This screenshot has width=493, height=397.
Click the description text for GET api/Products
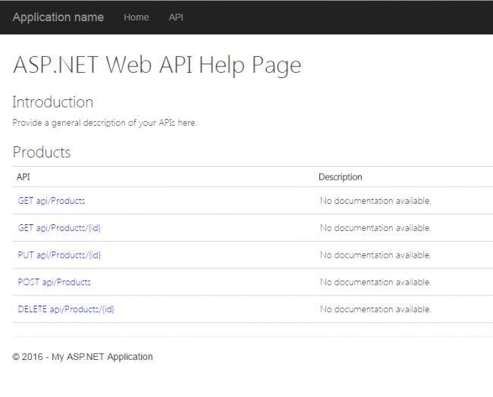click(375, 201)
